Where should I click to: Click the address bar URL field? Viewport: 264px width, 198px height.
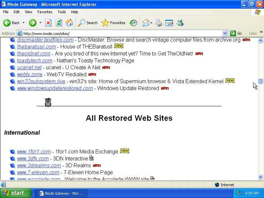[x=122, y=34]
